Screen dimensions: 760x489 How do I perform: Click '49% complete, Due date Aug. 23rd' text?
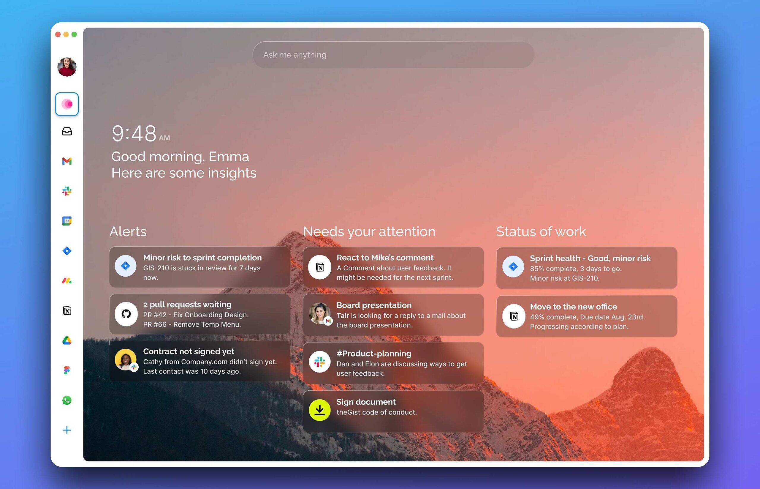pos(588,317)
